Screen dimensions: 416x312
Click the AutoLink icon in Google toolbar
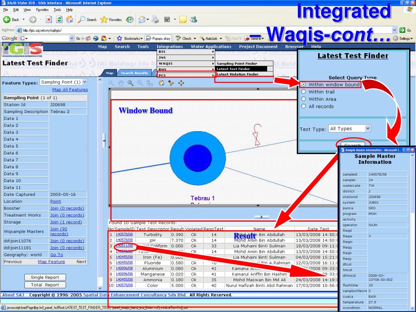[x=202, y=39]
